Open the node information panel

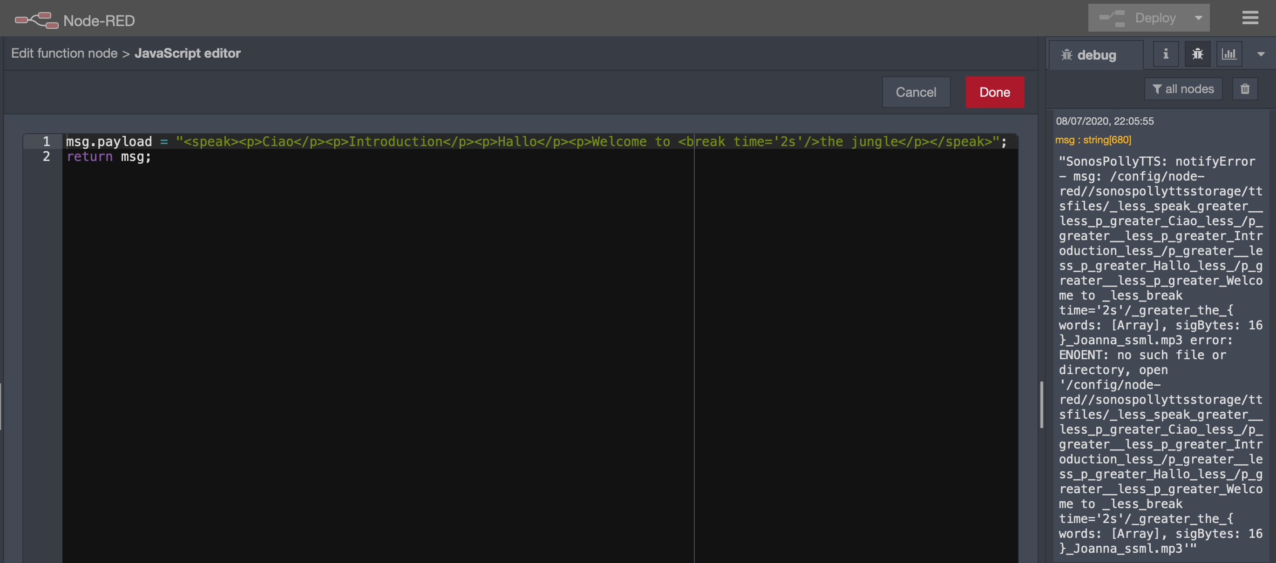1165,54
